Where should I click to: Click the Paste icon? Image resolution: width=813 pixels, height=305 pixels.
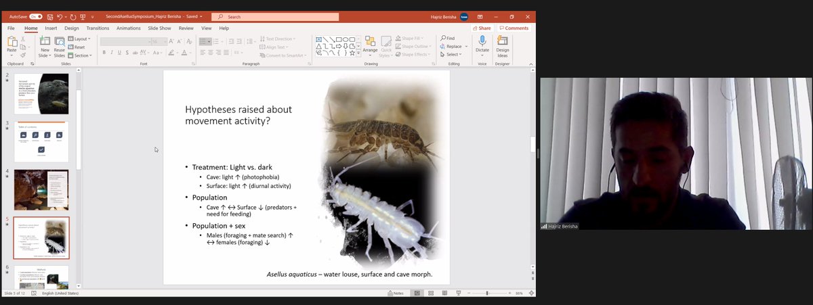pyautogui.click(x=12, y=43)
